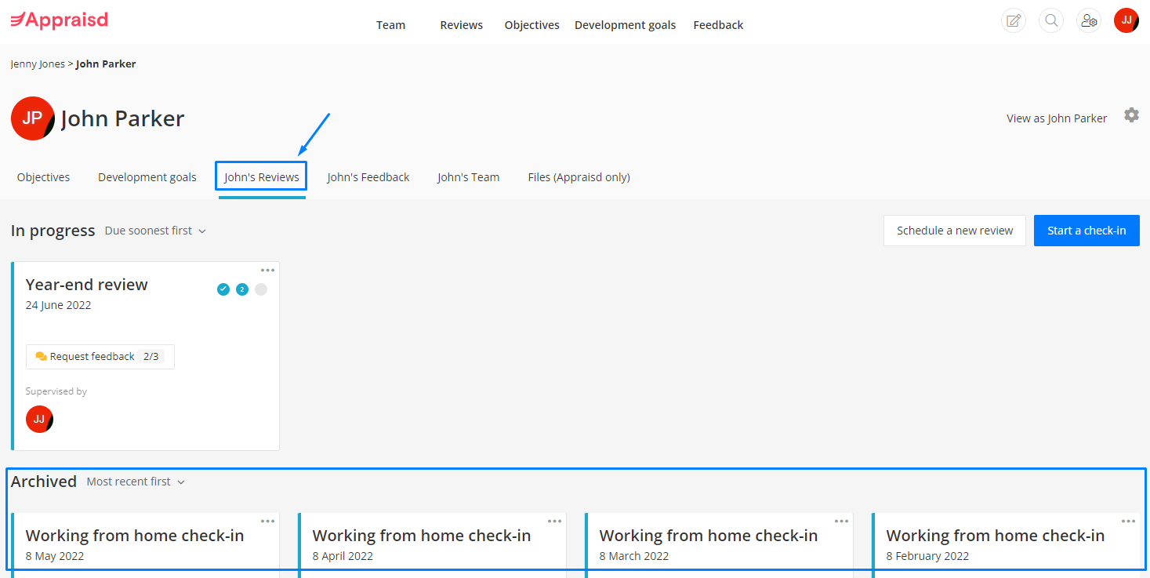Viewport: 1150px width, 578px height.
Task: Switch to John's Team tab
Action: tap(468, 177)
